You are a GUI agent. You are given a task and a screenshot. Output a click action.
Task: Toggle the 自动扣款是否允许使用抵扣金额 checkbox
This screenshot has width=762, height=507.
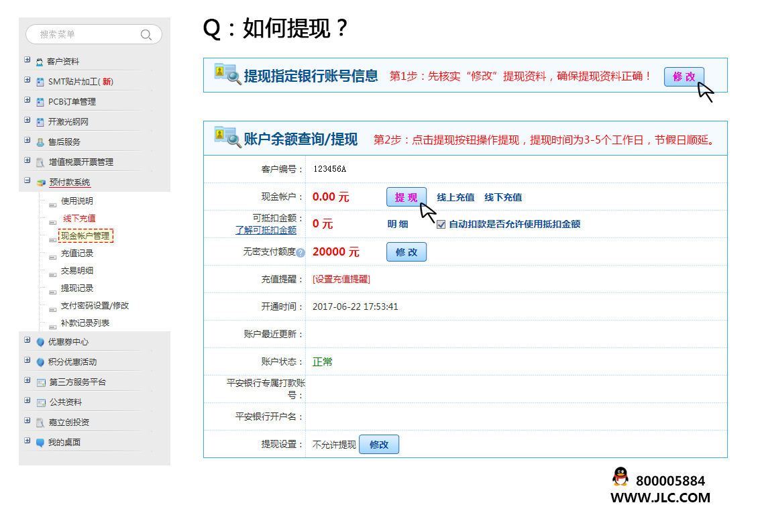pyautogui.click(x=441, y=225)
